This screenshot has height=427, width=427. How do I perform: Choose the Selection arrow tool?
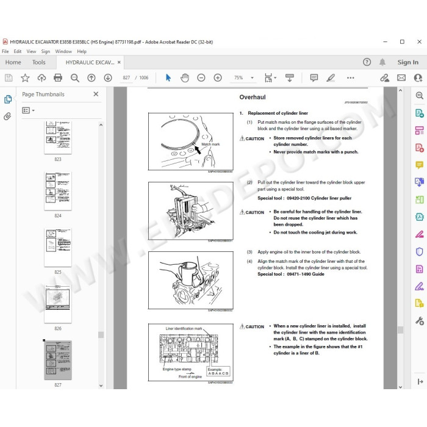[168, 78]
